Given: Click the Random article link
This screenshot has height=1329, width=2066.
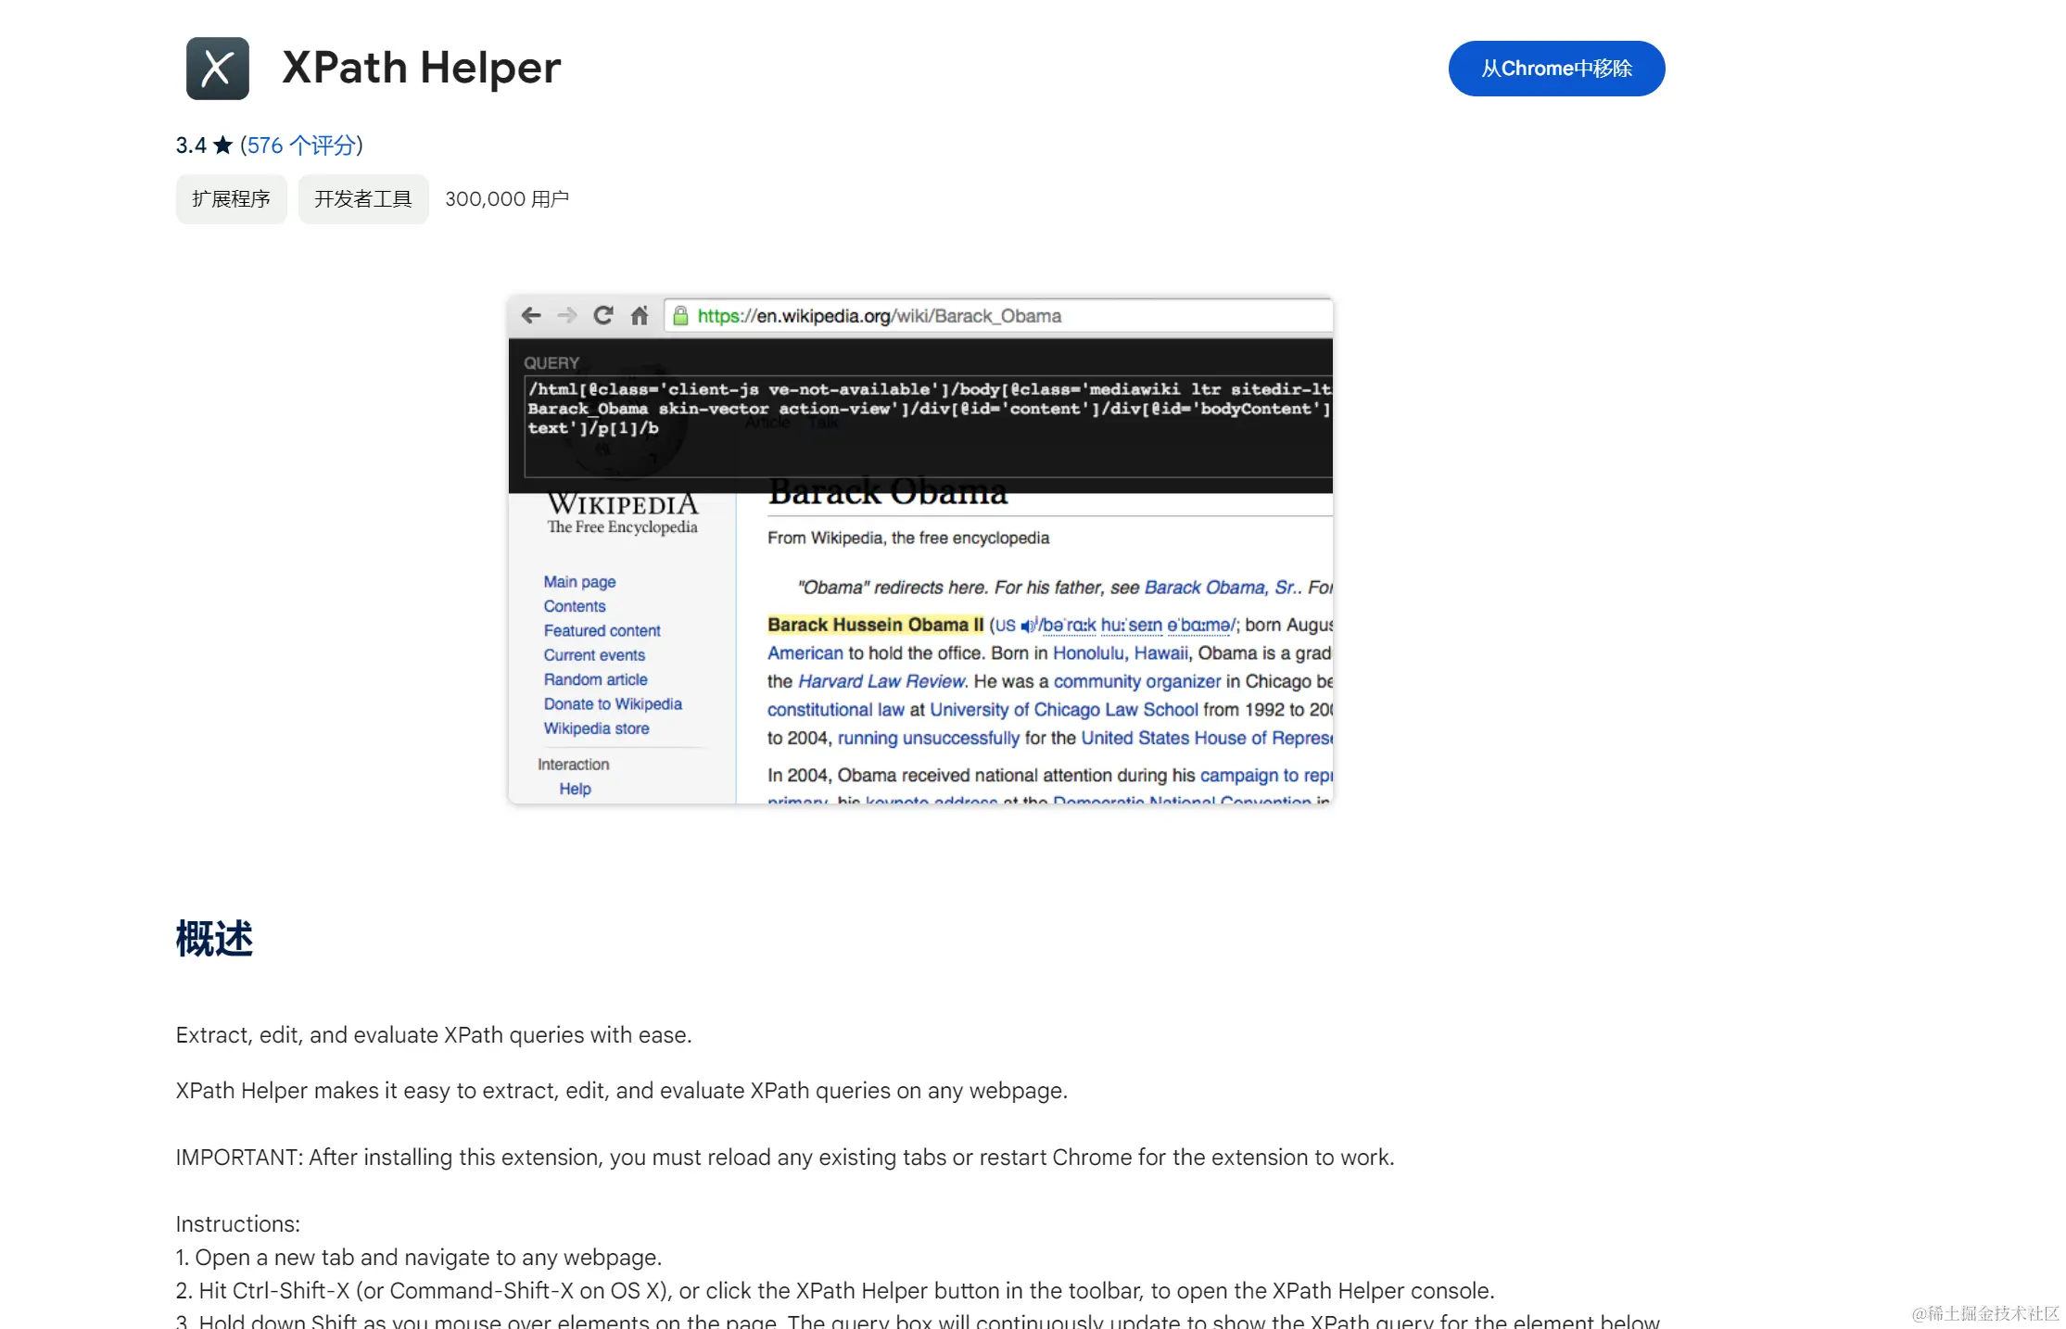Looking at the screenshot, I should tap(595, 680).
